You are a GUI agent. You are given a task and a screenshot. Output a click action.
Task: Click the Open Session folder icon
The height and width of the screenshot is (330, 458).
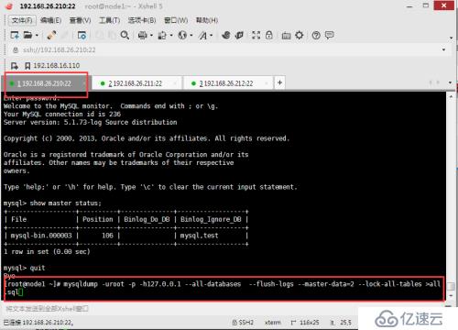[x=27, y=35]
